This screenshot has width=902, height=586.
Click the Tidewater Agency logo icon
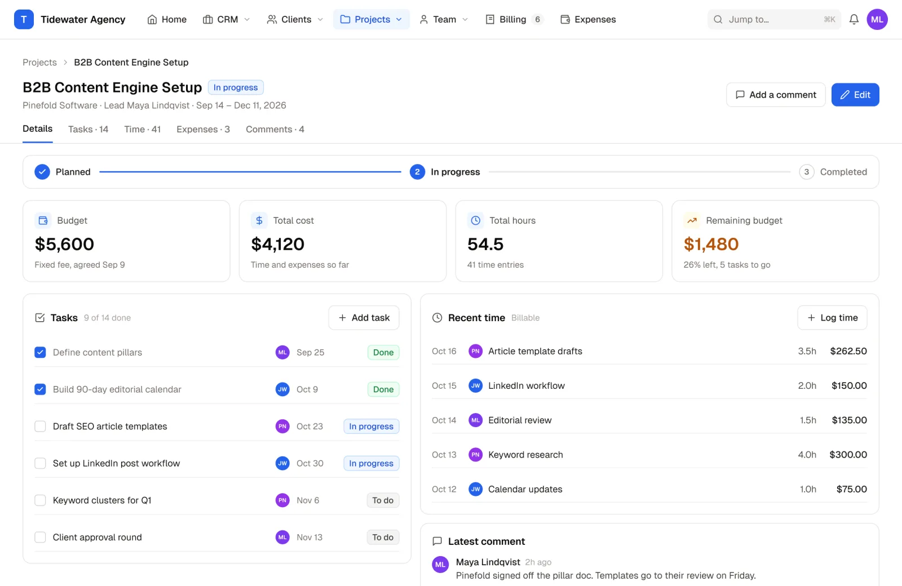tap(24, 19)
